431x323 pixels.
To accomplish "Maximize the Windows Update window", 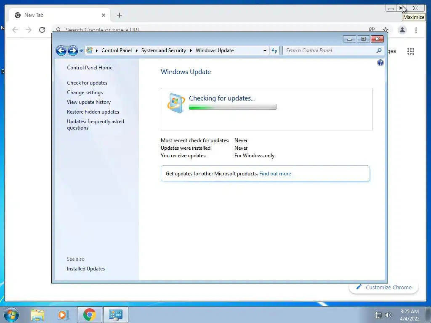I will coord(363,39).
